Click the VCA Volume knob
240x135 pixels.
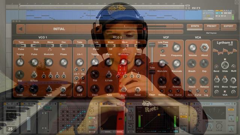click(x=192, y=48)
